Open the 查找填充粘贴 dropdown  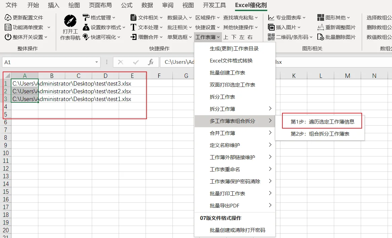[240, 17]
